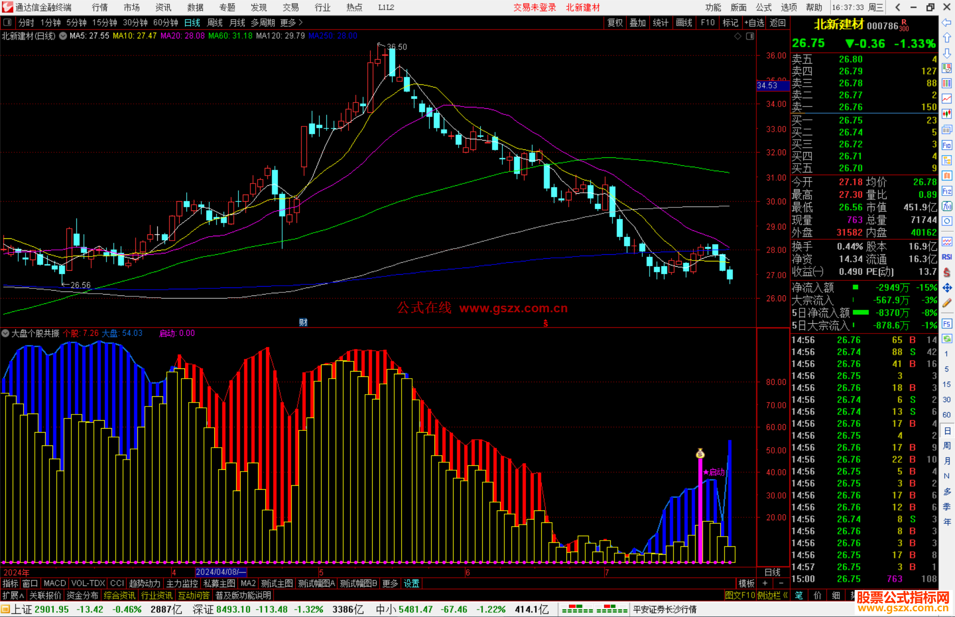The image size is (955, 617).
Task: Toggle the 大盘个股共振 indicator circle button
Action: click(5, 333)
